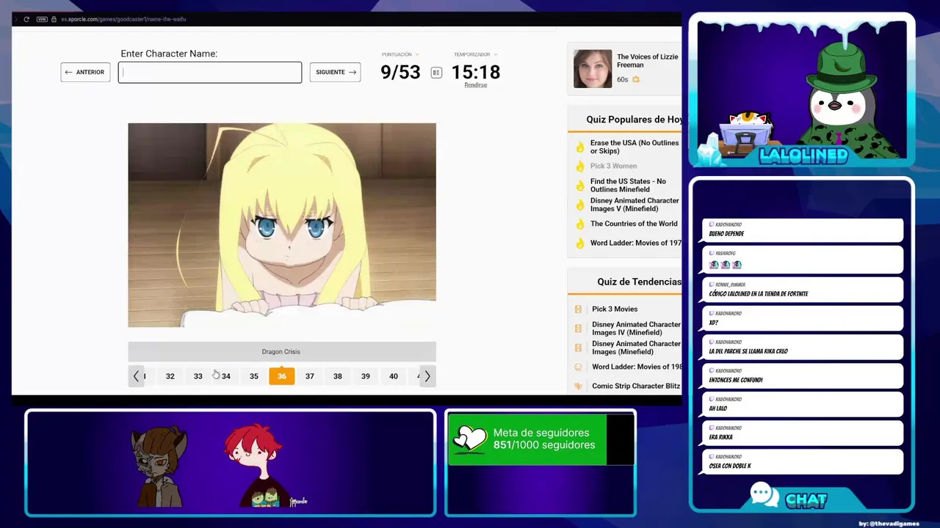Jump to question 38

338,376
